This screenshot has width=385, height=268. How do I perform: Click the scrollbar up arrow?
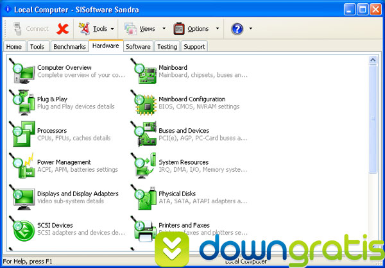[373, 60]
